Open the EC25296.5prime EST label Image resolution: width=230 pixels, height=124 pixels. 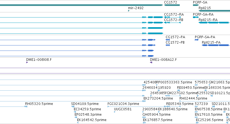point(209,120)
